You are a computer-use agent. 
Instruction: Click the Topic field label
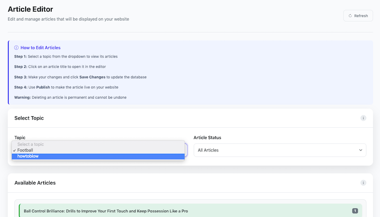(x=20, y=138)
